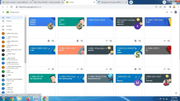This screenshot has width=180, height=101.
Task: Bookmark this page with the star icon
Action: 165,7
